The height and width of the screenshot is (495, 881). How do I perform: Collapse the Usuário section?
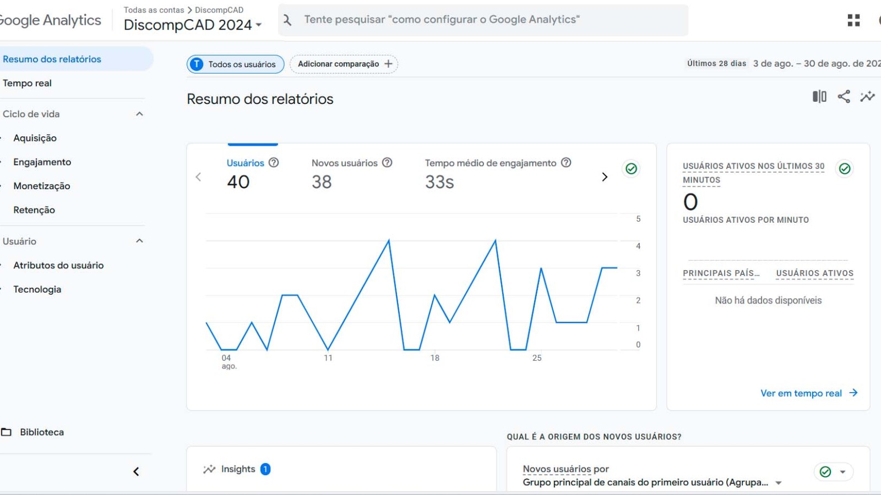[139, 241]
